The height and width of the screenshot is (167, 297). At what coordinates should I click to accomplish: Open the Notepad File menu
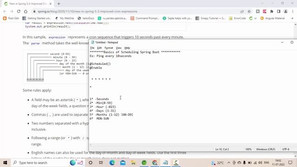coord(92,48)
